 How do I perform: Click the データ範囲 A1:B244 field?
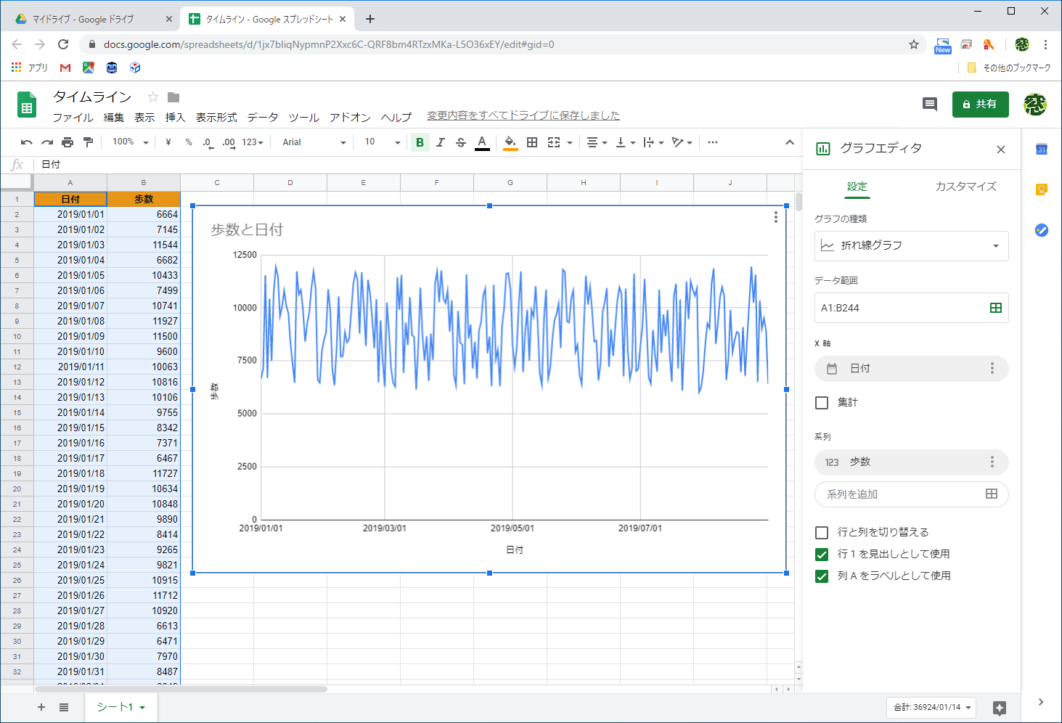click(x=900, y=308)
